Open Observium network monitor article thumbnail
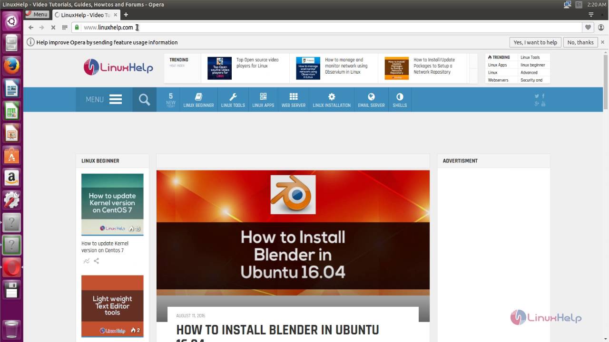 308,68
